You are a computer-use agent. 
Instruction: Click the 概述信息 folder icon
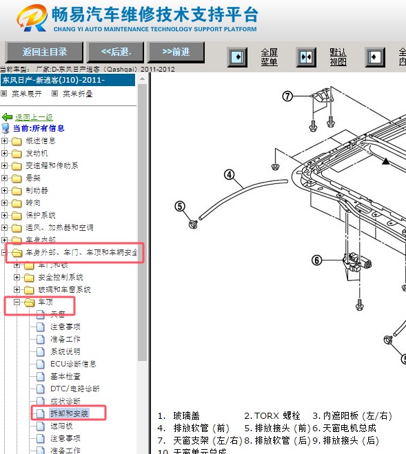[x=17, y=141]
